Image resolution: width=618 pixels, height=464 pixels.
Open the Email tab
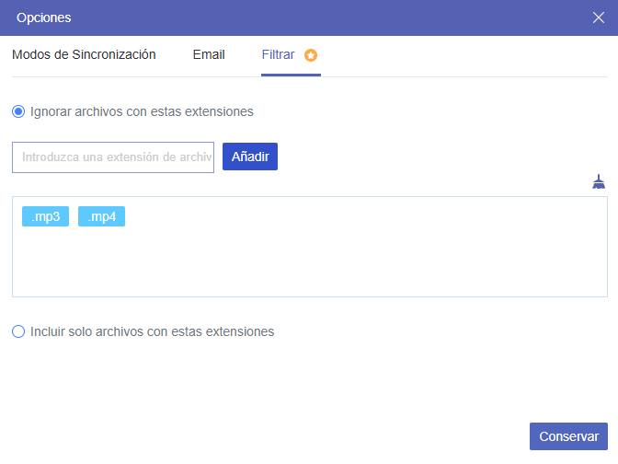tap(209, 54)
